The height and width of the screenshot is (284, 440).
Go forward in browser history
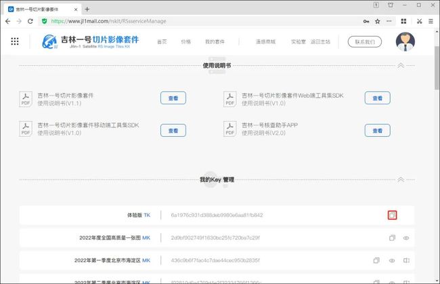tap(19, 21)
